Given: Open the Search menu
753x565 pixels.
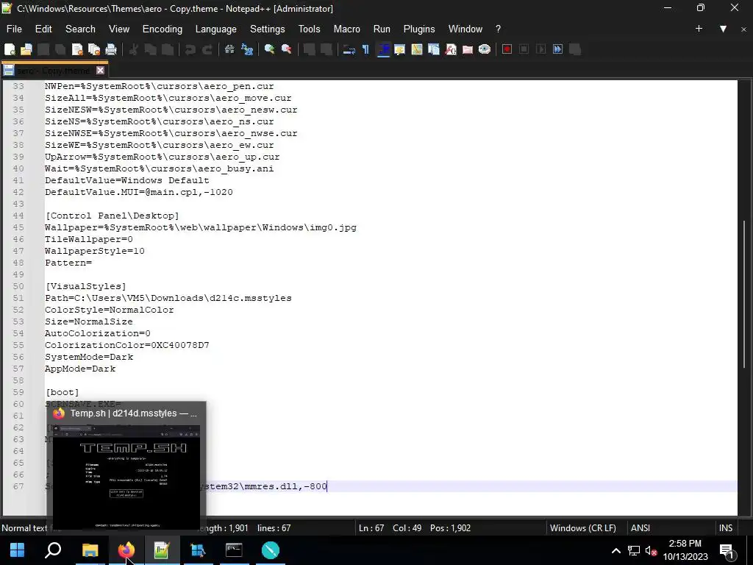Looking at the screenshot, I should (80, 29).
